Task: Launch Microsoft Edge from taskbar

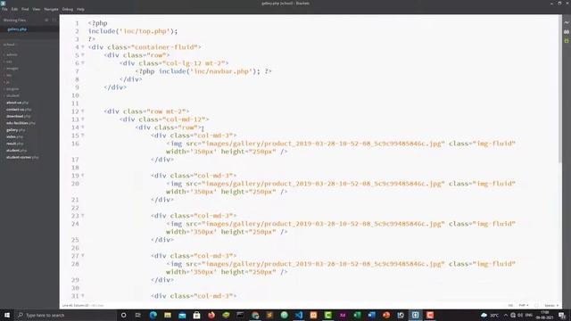Action: [153, 315]
